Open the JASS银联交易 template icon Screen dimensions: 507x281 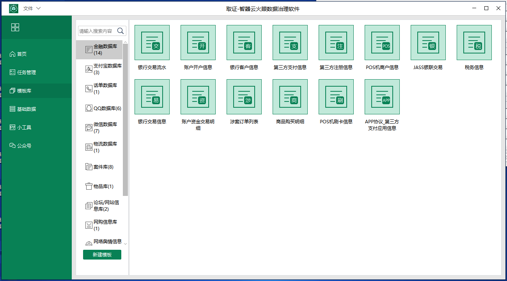[428, 43]
